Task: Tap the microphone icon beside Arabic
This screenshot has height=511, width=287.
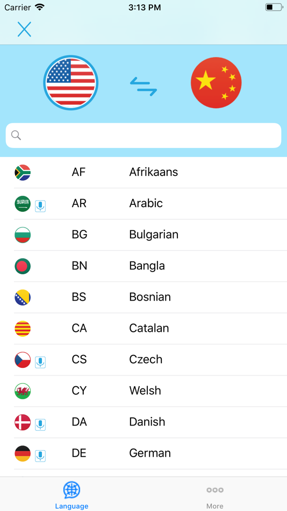Action: [x=40, y=206]
